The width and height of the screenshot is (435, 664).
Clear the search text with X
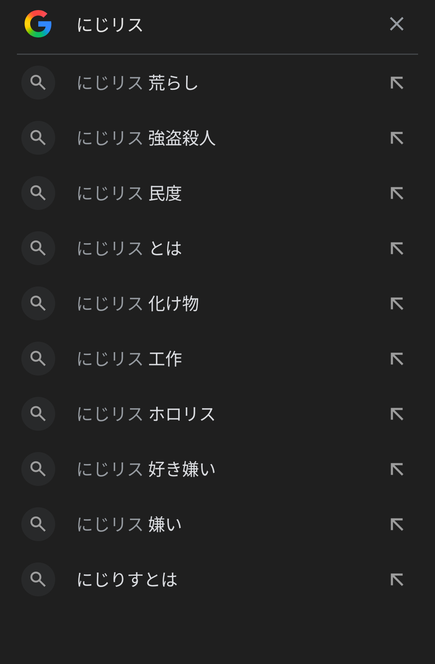[x=396, y=24]
